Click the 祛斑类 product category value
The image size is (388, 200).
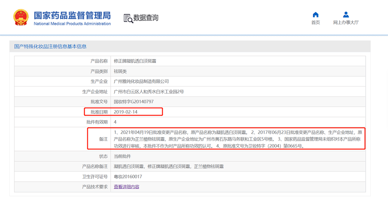click(x=120, y=72)
